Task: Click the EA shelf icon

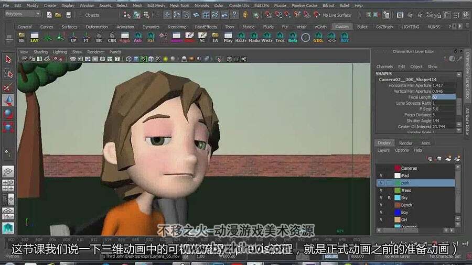Action: [x=215, y=38]
